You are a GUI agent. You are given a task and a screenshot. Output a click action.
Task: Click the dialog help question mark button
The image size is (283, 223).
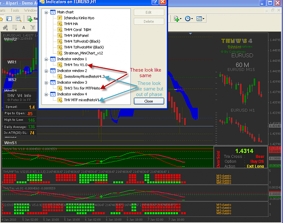[x=155, y=2]
